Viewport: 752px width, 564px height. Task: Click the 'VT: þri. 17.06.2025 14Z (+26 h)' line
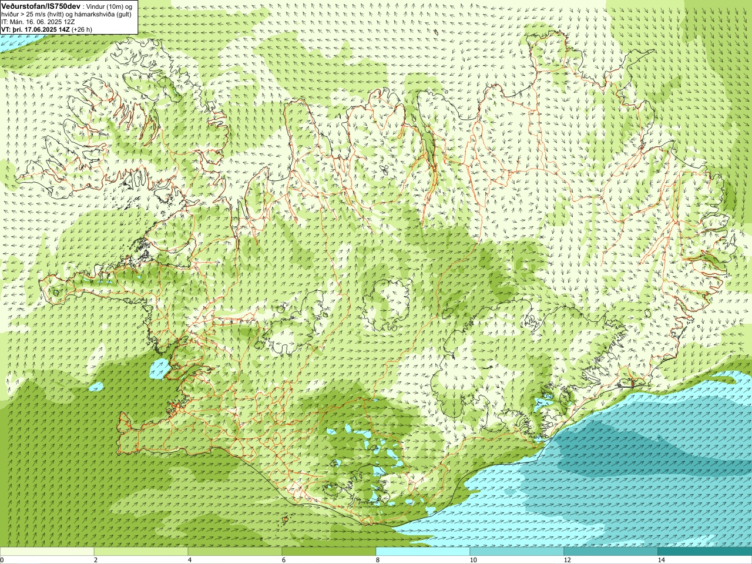[46, 29]
